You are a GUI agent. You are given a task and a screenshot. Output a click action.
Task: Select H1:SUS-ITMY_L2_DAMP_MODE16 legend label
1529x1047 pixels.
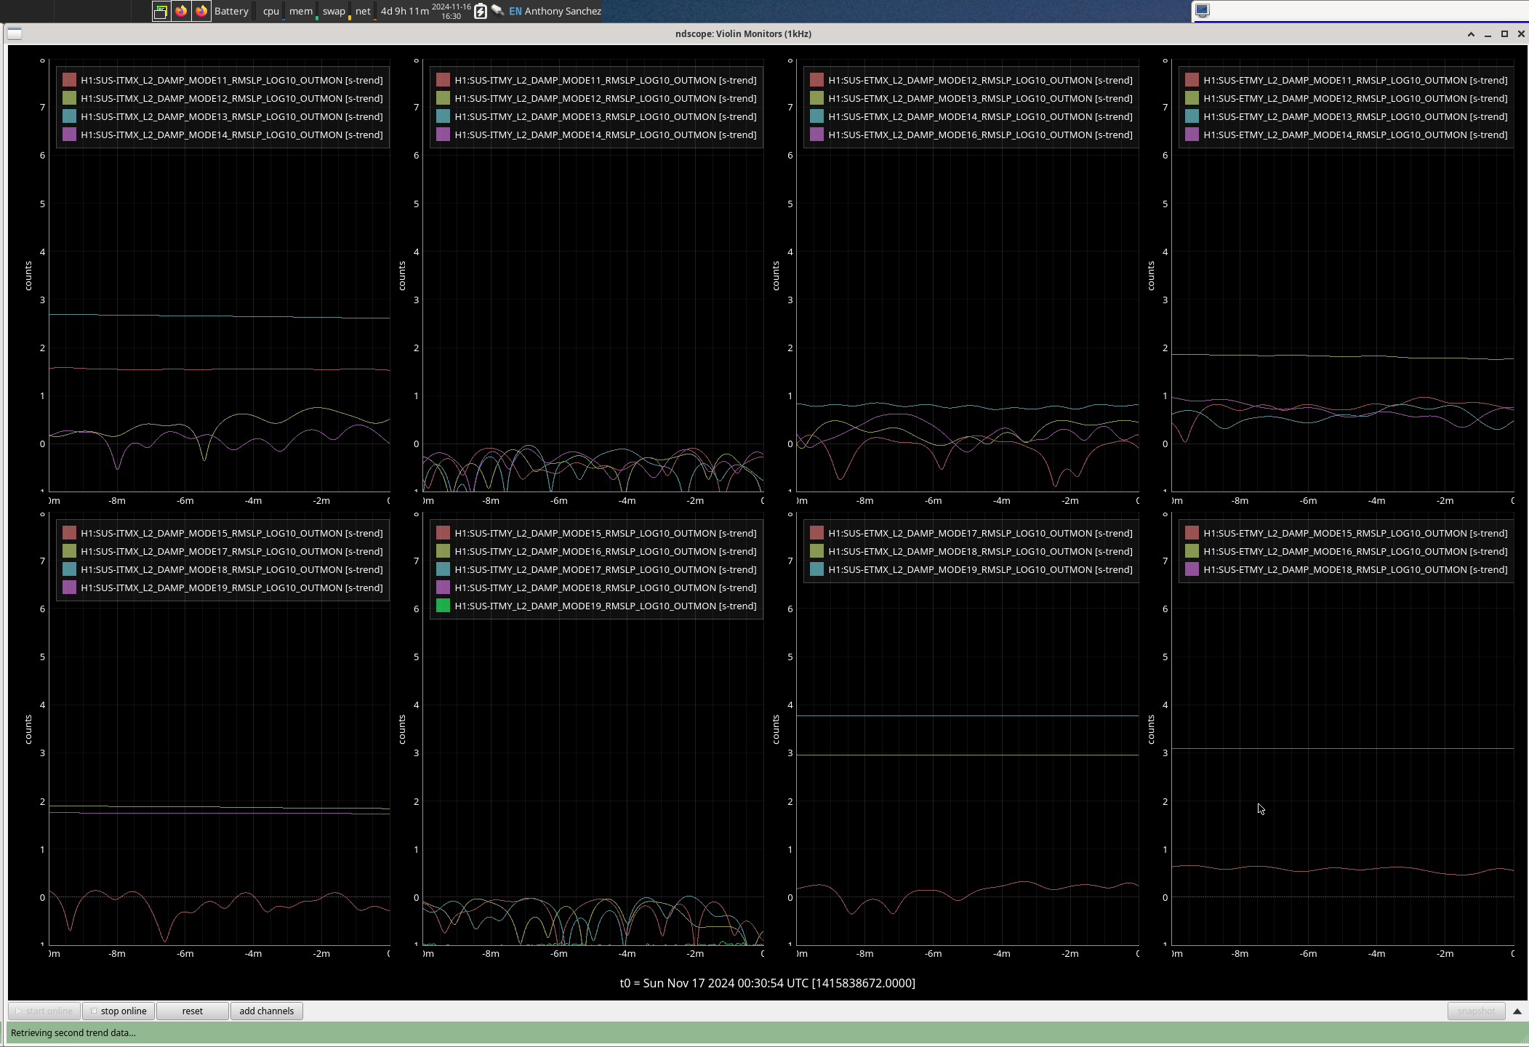pyautogui.click(x=606, y=551)
